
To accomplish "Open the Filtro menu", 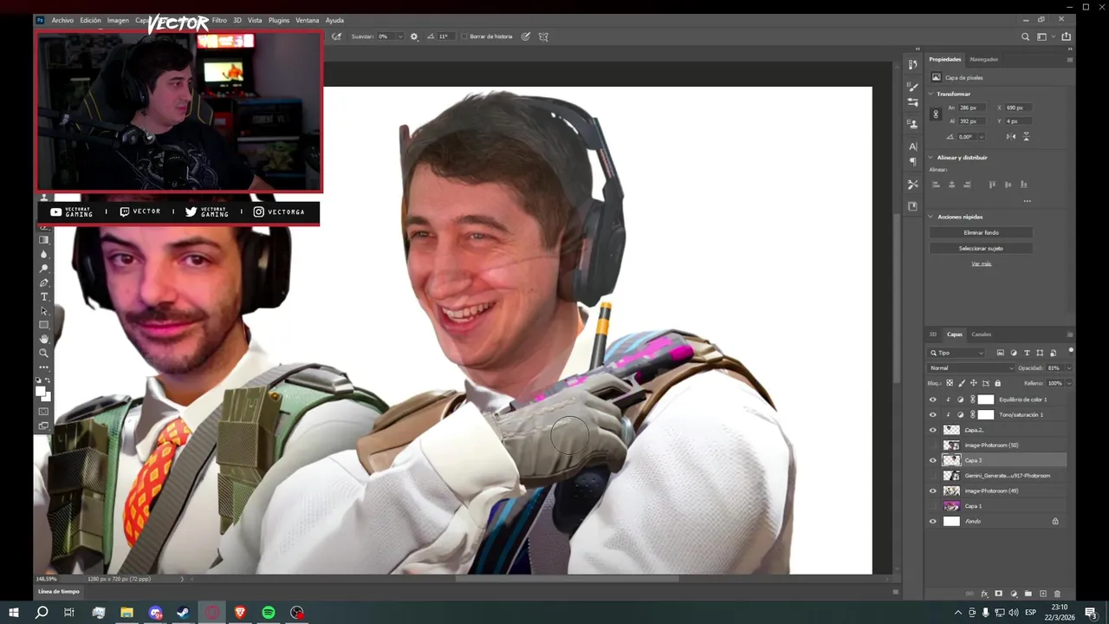I will click(219, 20).
